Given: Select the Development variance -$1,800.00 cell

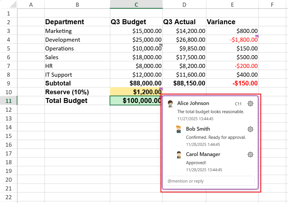Looking at the screenshot, I should [232, 40].
